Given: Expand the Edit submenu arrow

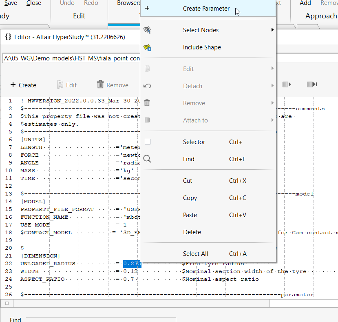Looking at the screenshot, I should [x=272, y=69].
